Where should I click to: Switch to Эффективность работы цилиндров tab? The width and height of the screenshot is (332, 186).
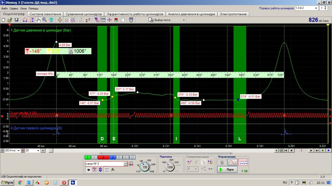tap(135, 14)
